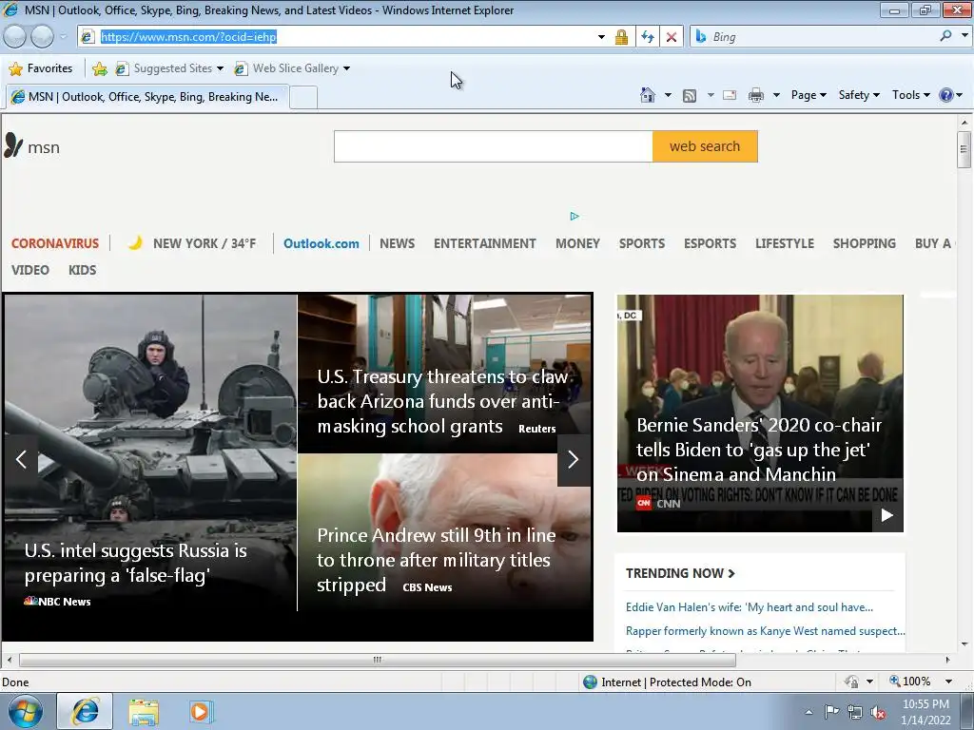Open the Windows Start menu
The height and width of the screenshot is (730, 974).
[x=25, y=711]
